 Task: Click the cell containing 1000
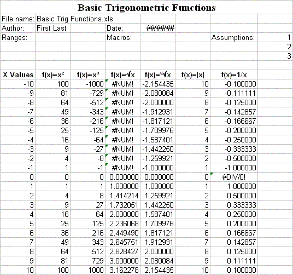click(88, 270)
